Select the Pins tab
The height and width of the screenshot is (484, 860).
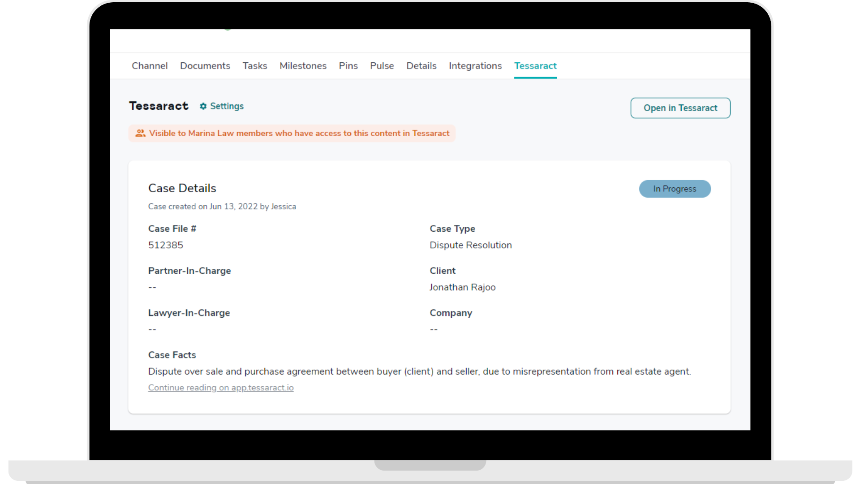[348, 66]
